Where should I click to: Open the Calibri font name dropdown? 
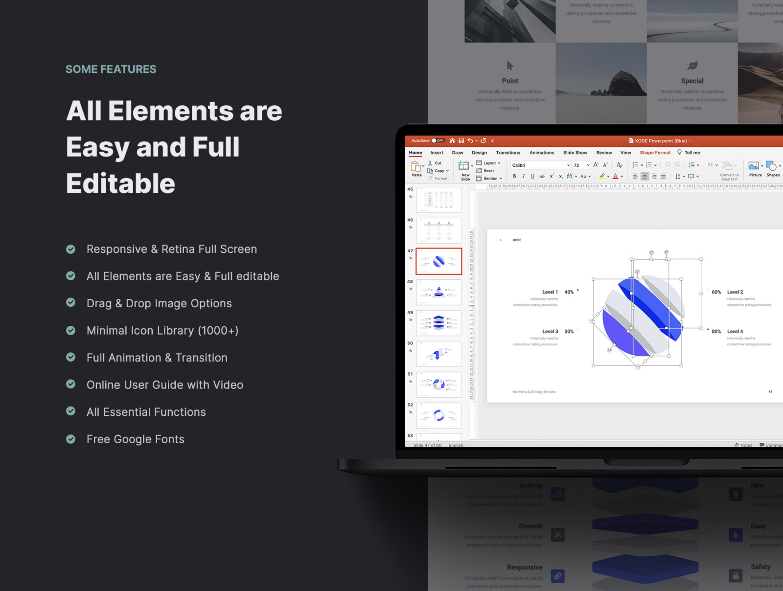(x=568, y=165)
